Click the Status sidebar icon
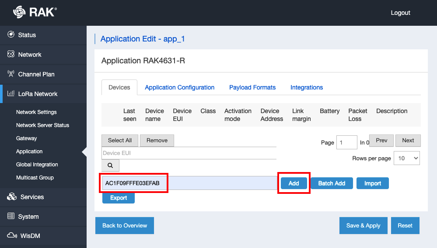The image size is (437, 248). (x=11, y=34)
